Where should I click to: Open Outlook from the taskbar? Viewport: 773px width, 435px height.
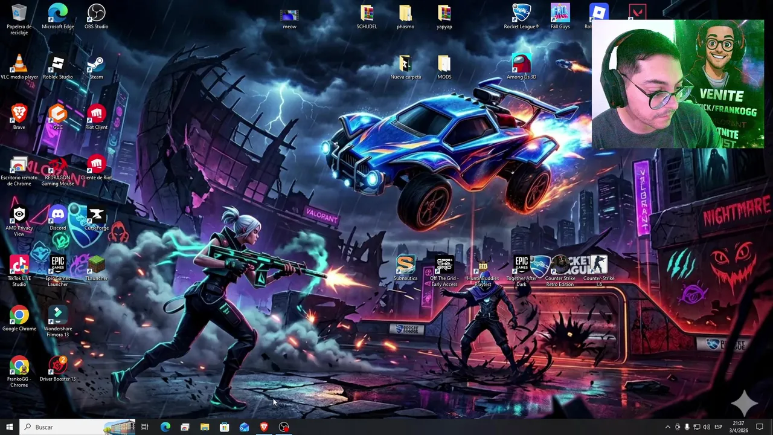[244, 427]
